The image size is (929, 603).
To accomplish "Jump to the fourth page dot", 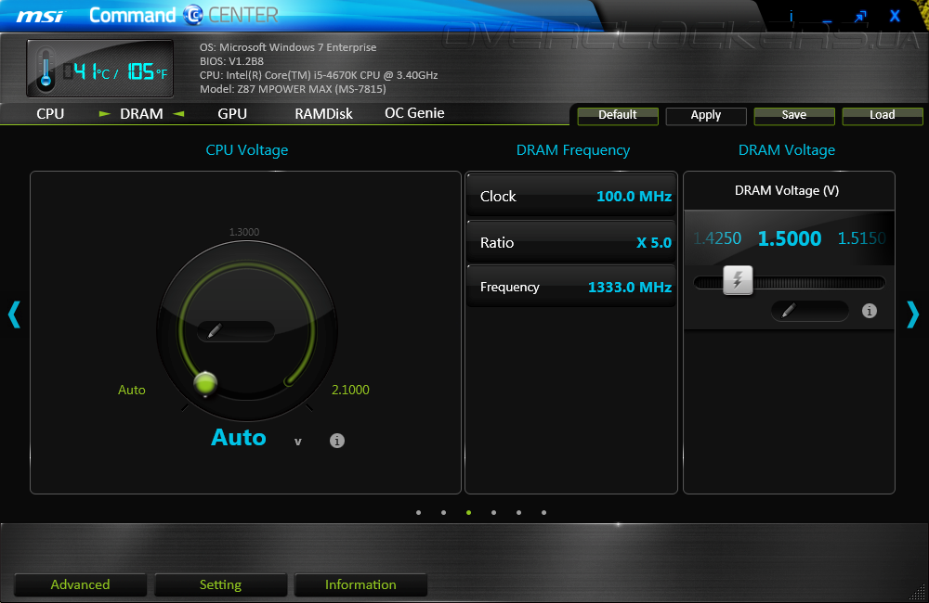I will tap(493, 512).
